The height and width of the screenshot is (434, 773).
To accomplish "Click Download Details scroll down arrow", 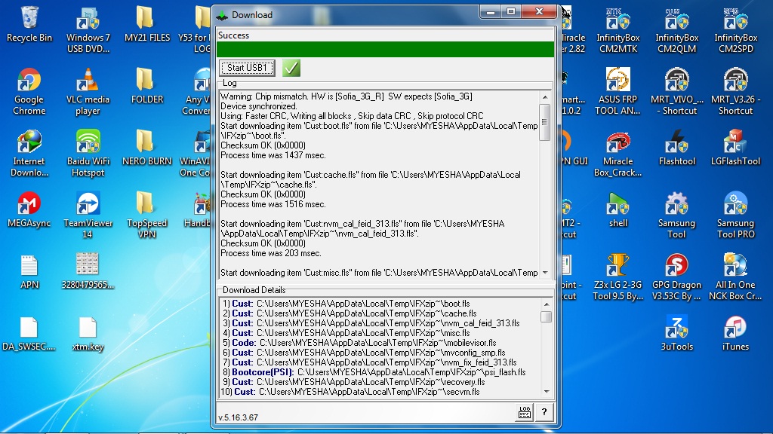I will (x=546, y=392).
